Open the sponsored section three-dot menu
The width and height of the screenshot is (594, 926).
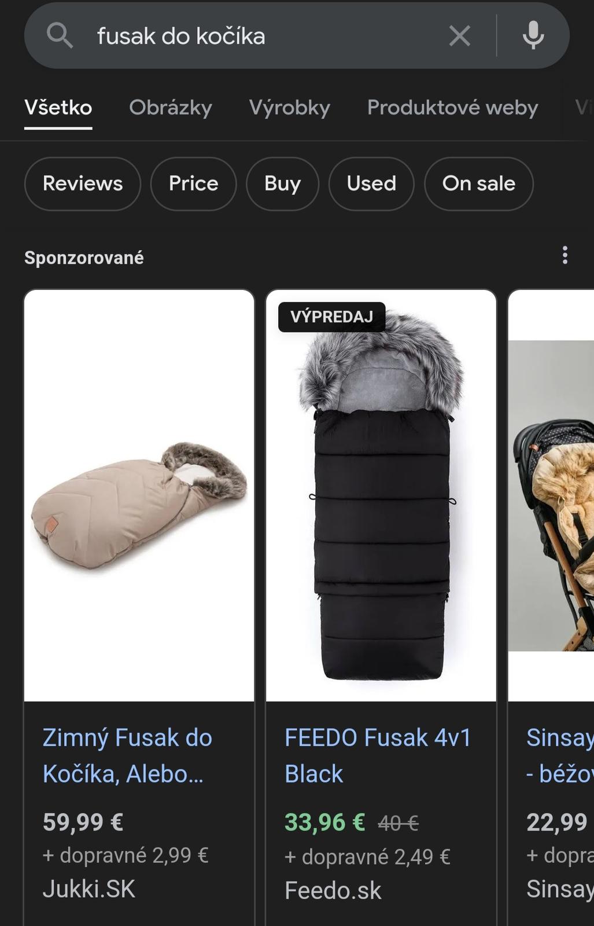pos(565,255)
